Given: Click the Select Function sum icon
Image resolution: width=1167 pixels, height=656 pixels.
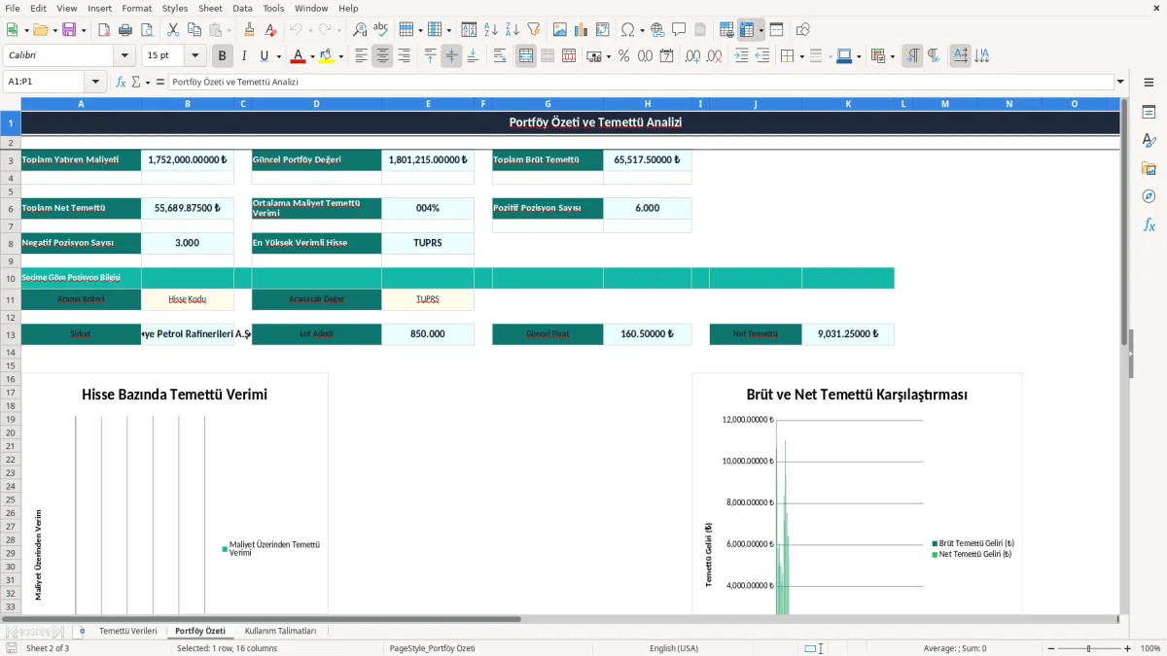Looking at the screenshot, I should pos(136,83).
